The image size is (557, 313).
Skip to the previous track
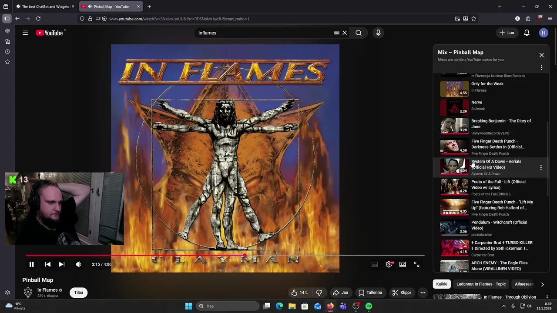tap(48, 264)
